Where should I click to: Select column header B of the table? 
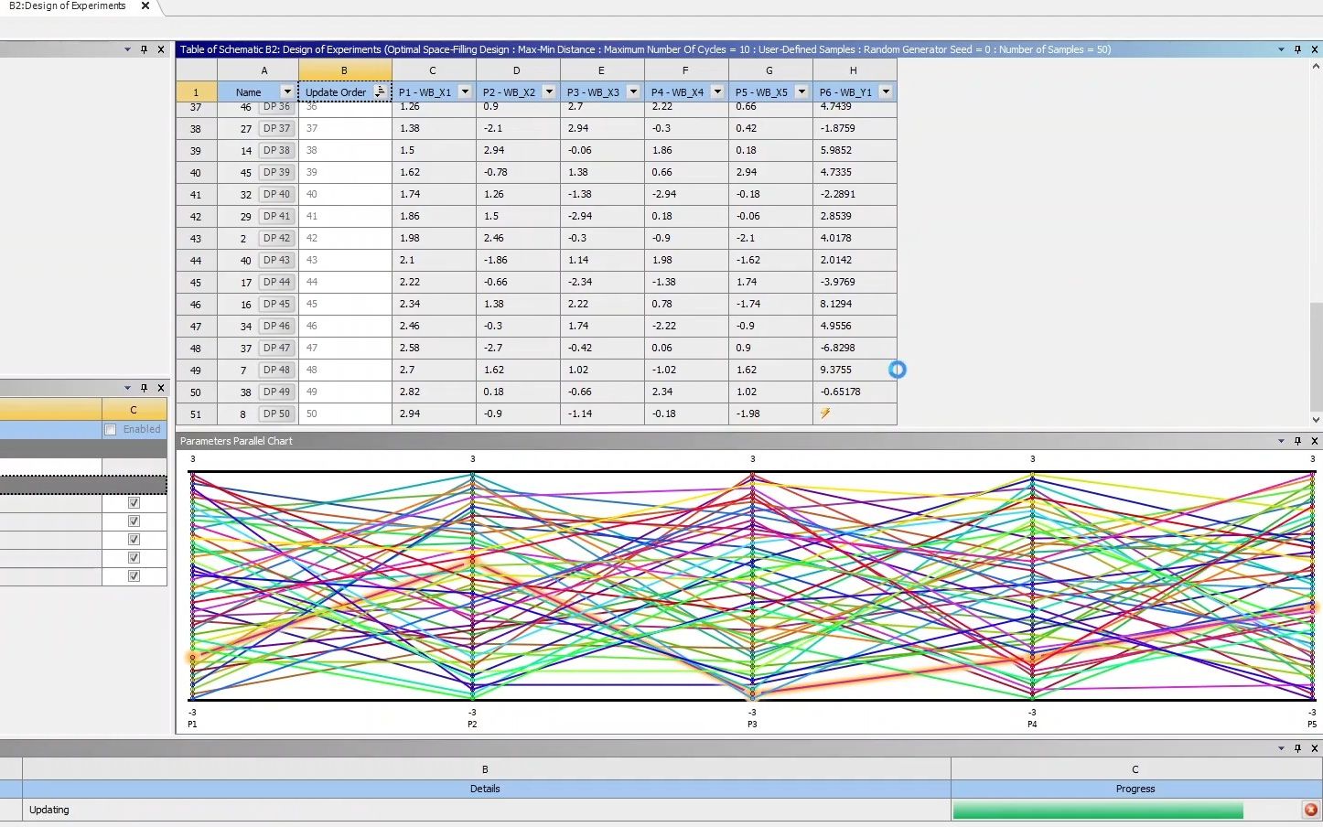(x=344, y=70)
